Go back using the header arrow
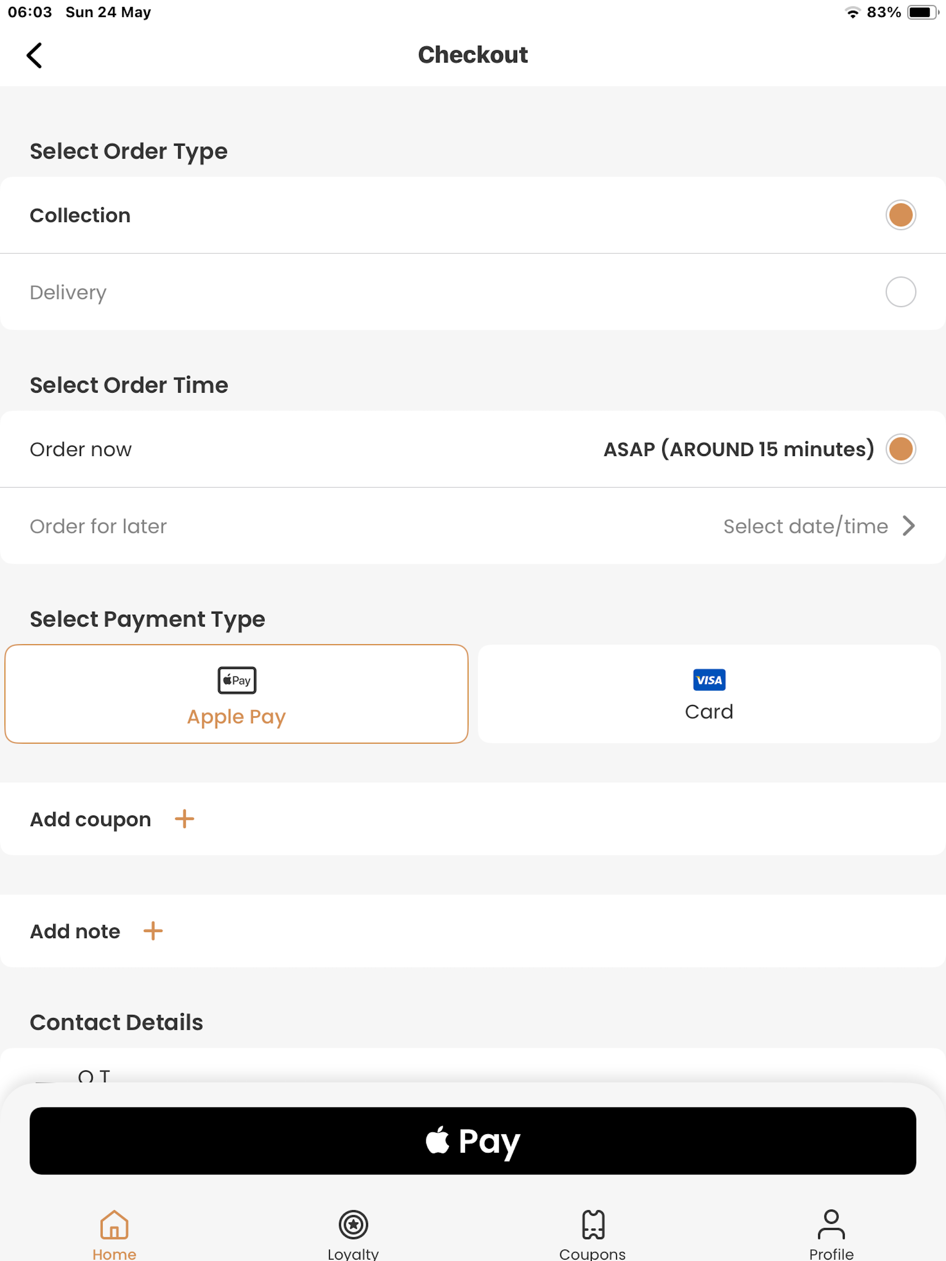The height and width of the screenshot is (1261, 946). point(34,55)
